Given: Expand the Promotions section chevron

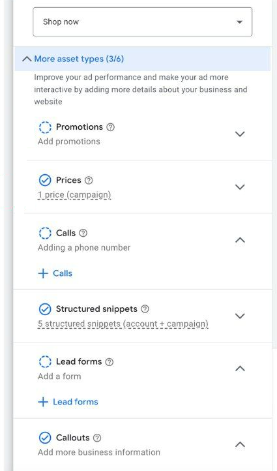Looking at the screenshot, I should tap(240, 134).
